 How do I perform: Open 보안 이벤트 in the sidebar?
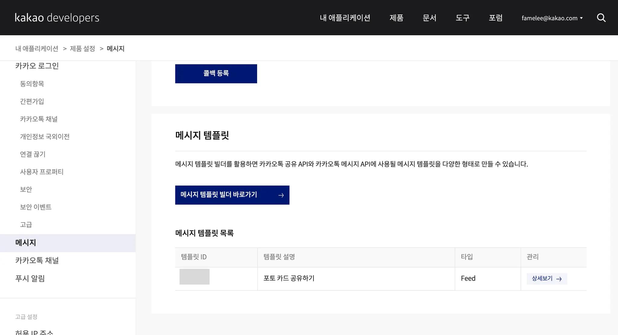36,207
